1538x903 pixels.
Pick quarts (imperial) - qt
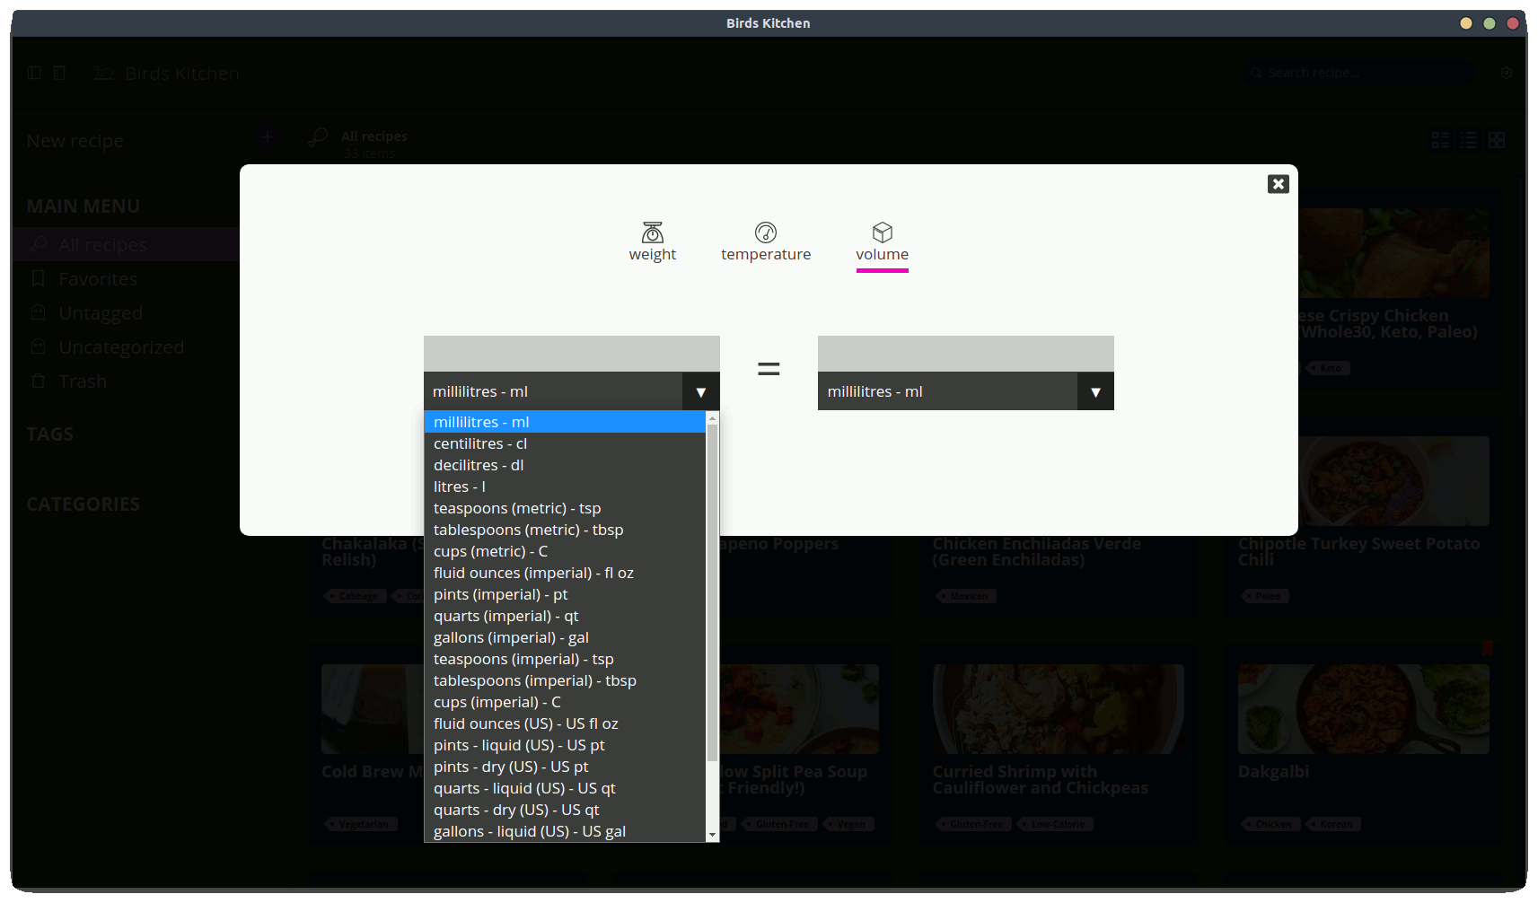point(565,616)
